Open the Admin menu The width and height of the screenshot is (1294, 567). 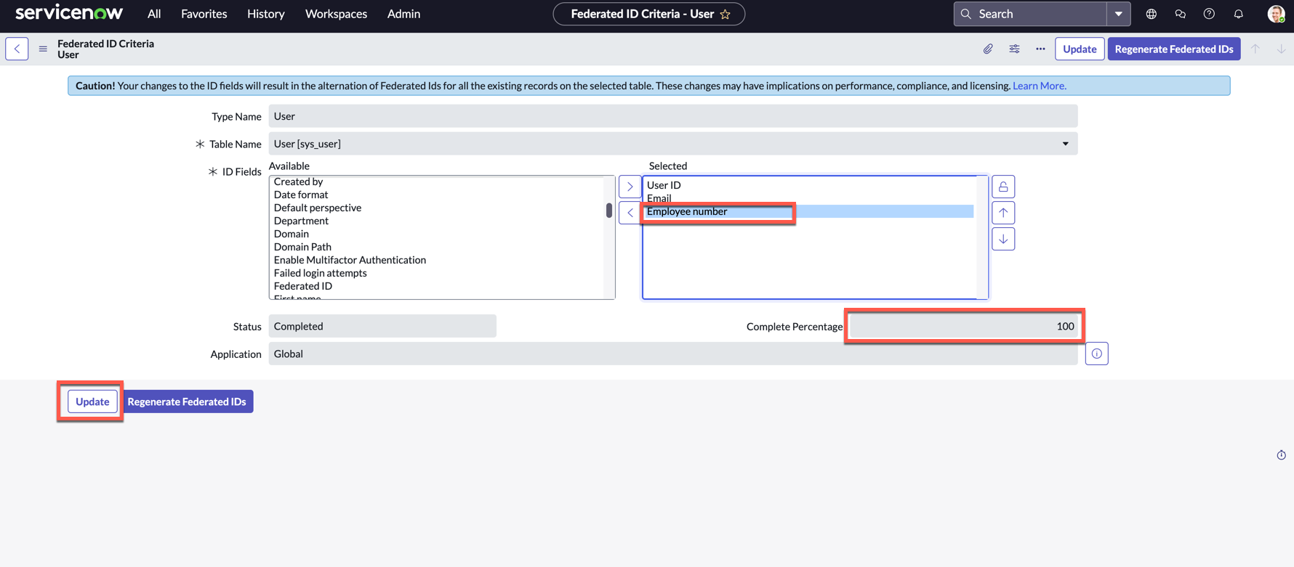coord(403,14)
